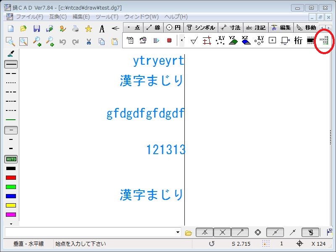Choose the magenta color swatch

coord(11,215)
